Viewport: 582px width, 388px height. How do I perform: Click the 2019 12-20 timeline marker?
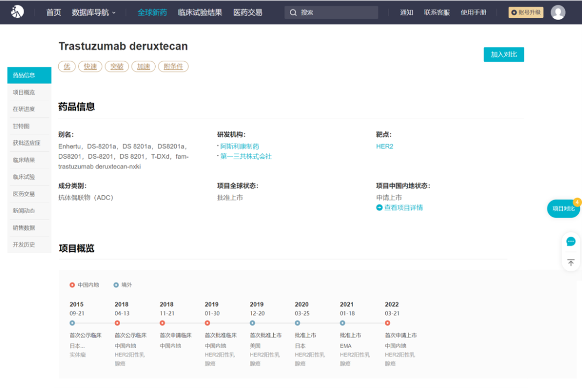(252, 323)
